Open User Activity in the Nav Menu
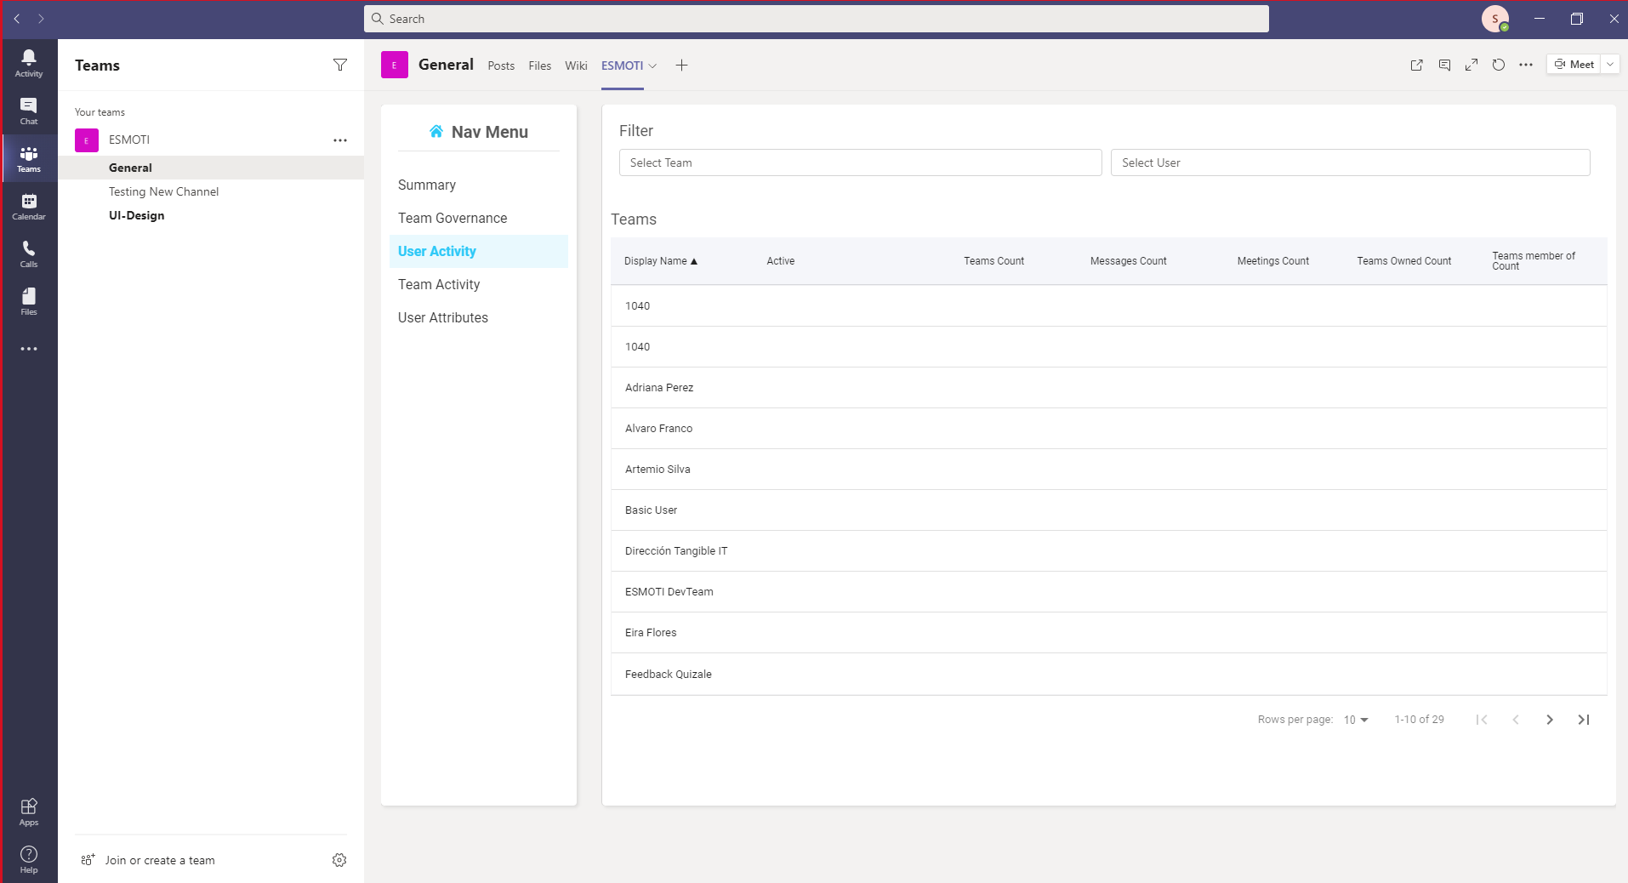This screenshot has width=1628, height=883. [x=479, y=251]
